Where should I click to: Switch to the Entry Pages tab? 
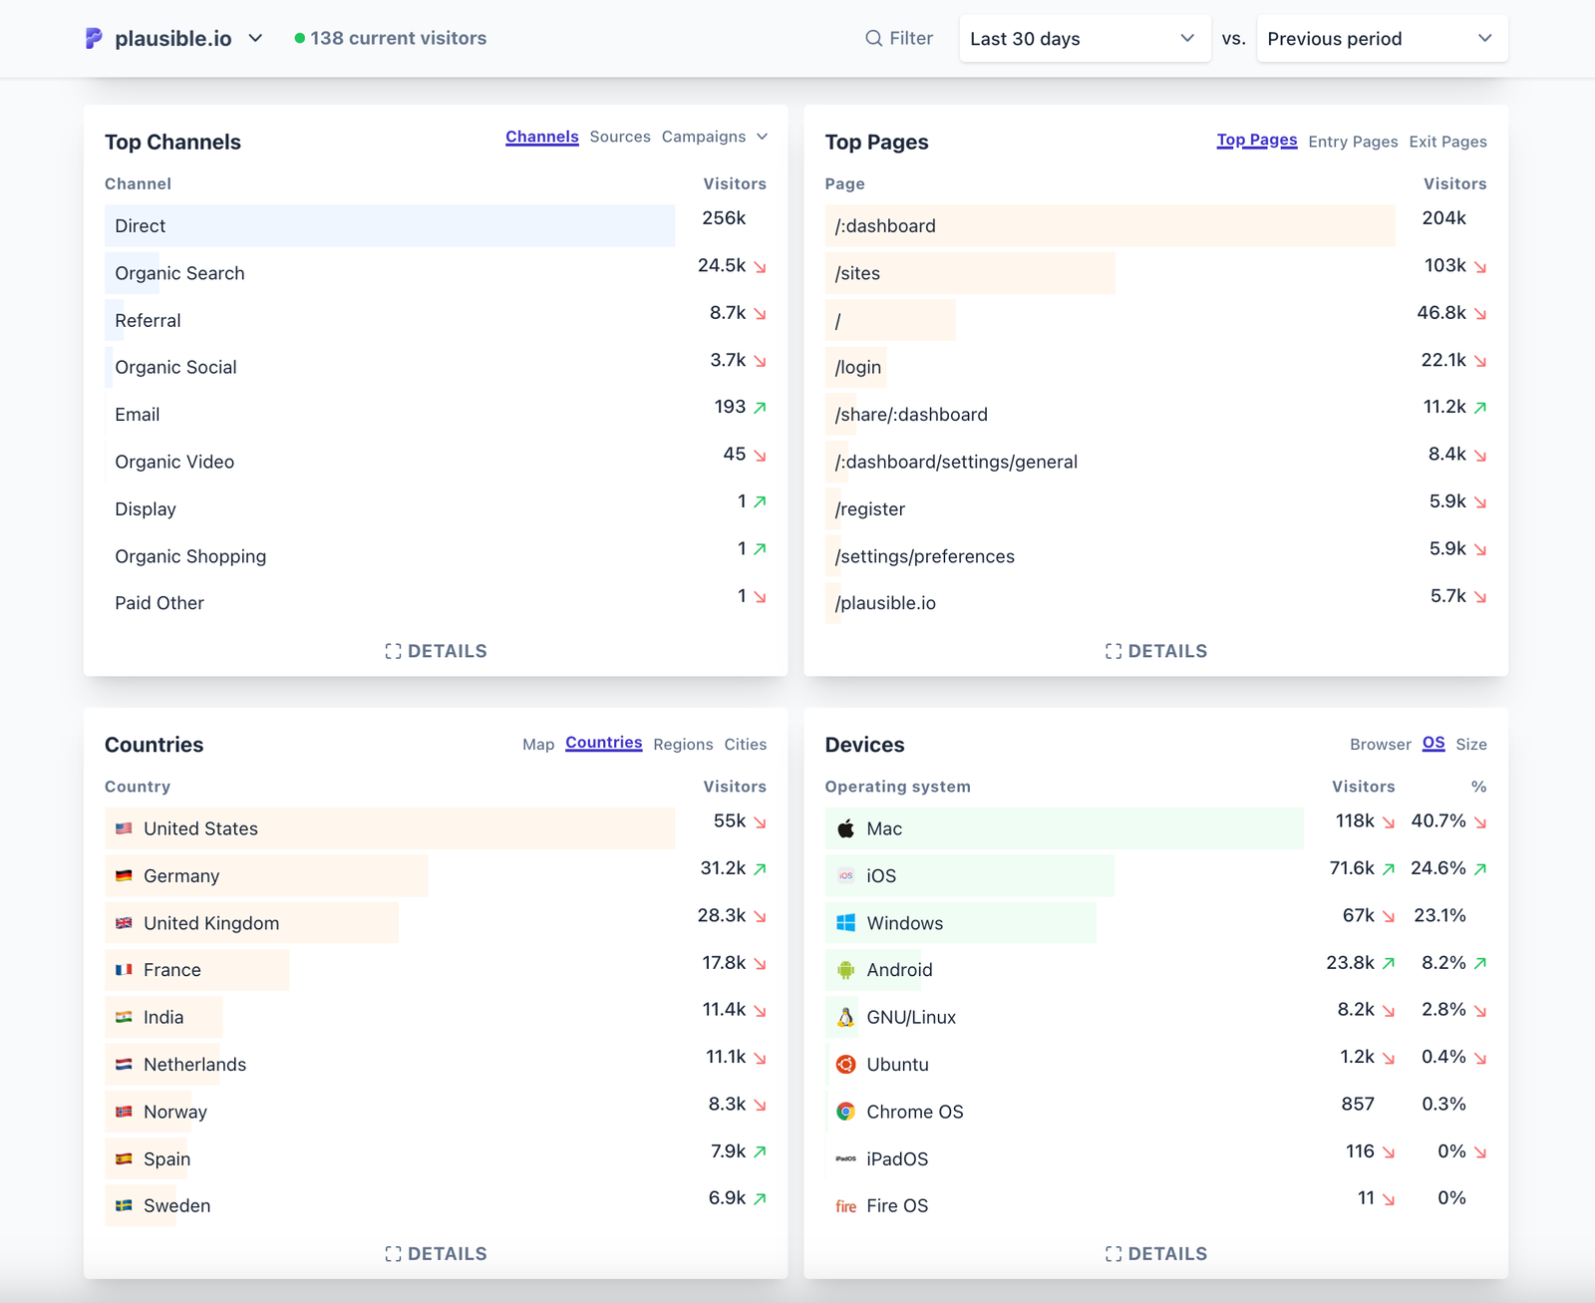coord(1352,142)
